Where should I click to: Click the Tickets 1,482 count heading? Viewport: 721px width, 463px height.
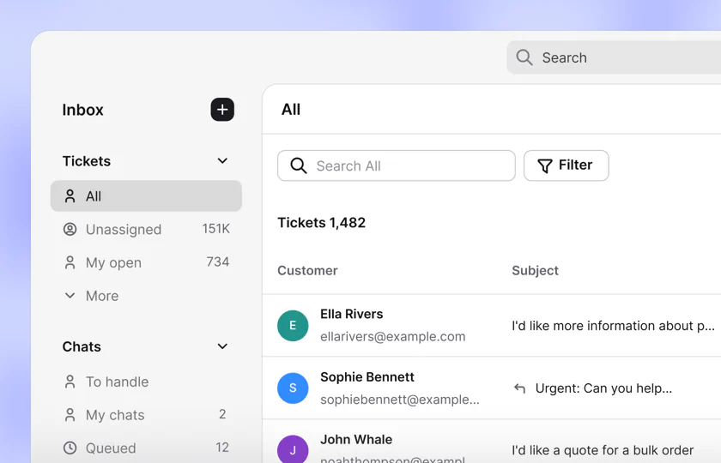tap(321, 223)
